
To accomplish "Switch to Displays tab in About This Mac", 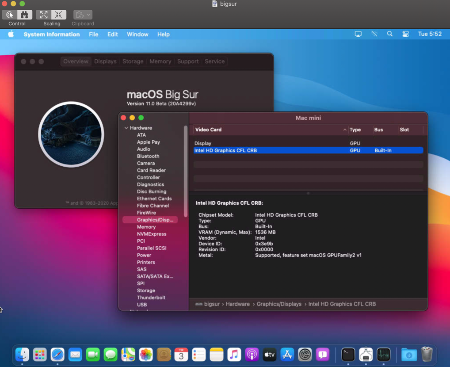I will coord(105,61).
